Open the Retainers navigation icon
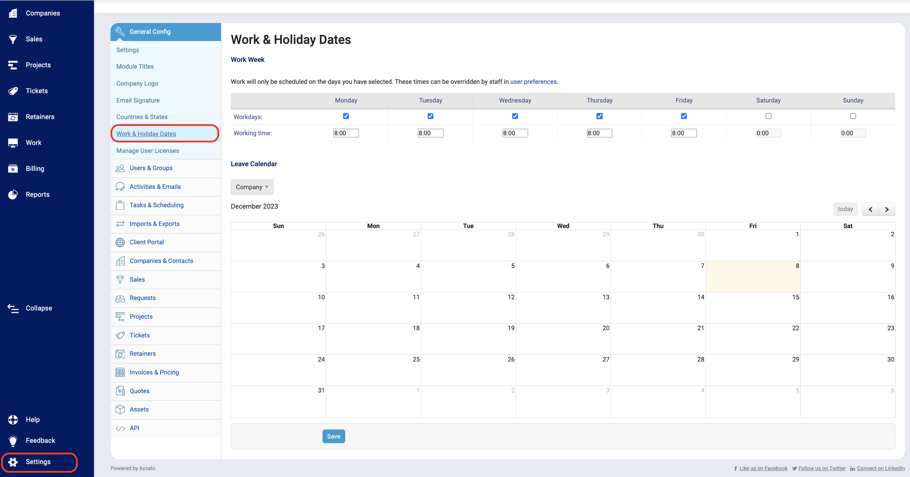The height and width of the screenshot is (477, 910). [13, 117]
